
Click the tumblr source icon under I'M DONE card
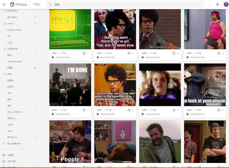(x=53, y=114)
